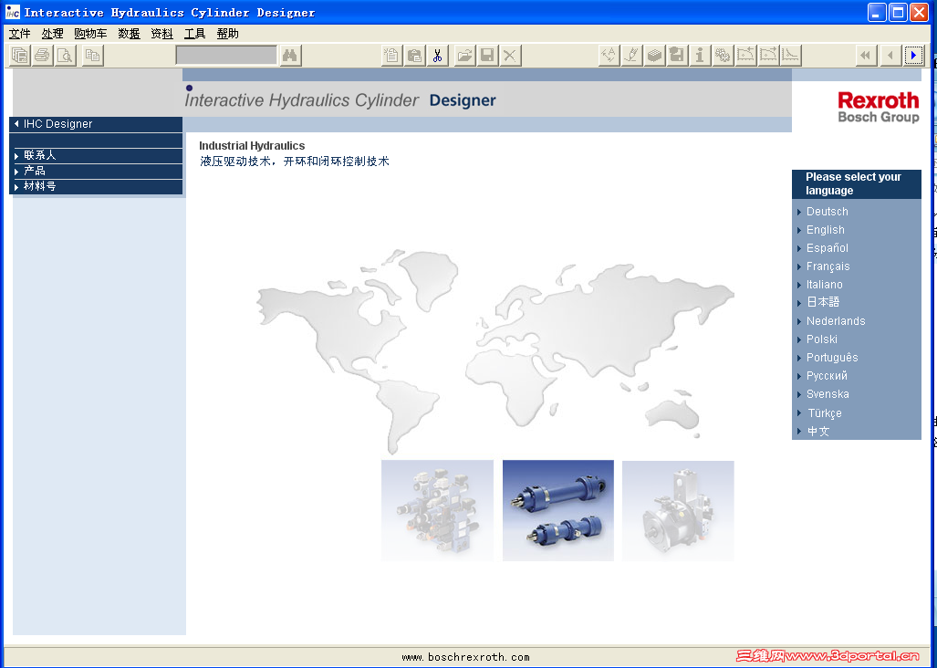Viewport: 937px width, 668px height.
Task: Select Français language
Action: pos(828,266)
